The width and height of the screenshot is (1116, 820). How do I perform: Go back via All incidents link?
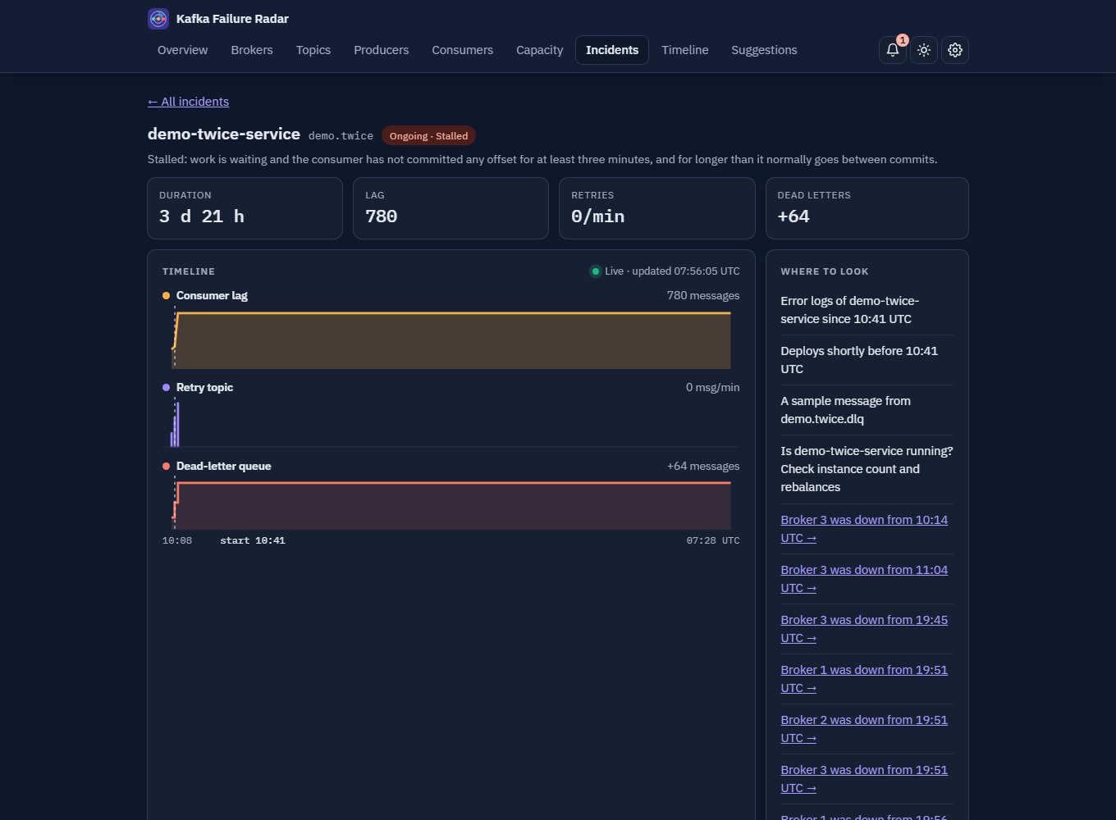tap(188, 102)
